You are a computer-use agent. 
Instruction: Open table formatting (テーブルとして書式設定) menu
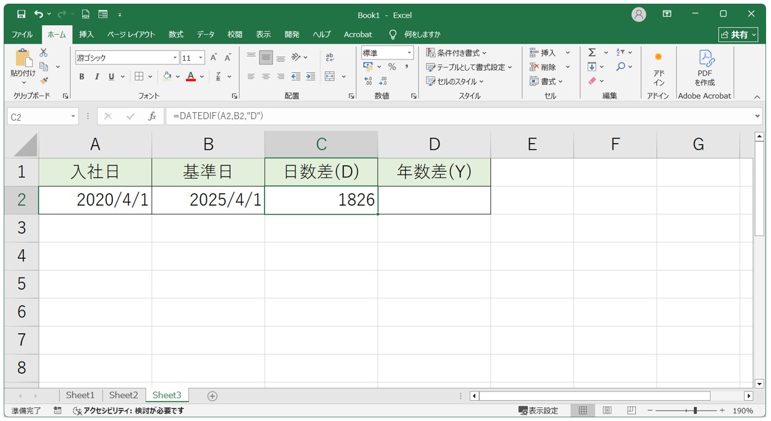470,67
